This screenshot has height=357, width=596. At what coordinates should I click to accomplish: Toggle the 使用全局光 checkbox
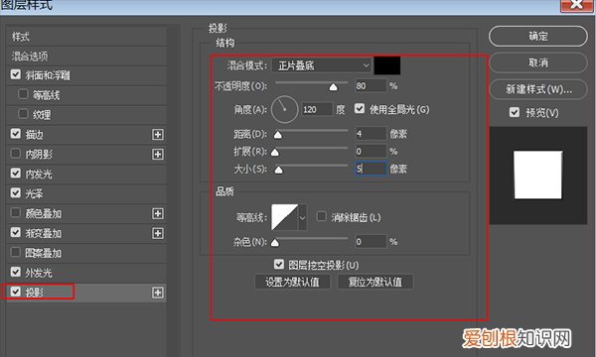pos(360,109)
